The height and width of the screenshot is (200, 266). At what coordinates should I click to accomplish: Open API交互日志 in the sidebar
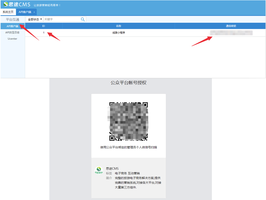12,33
